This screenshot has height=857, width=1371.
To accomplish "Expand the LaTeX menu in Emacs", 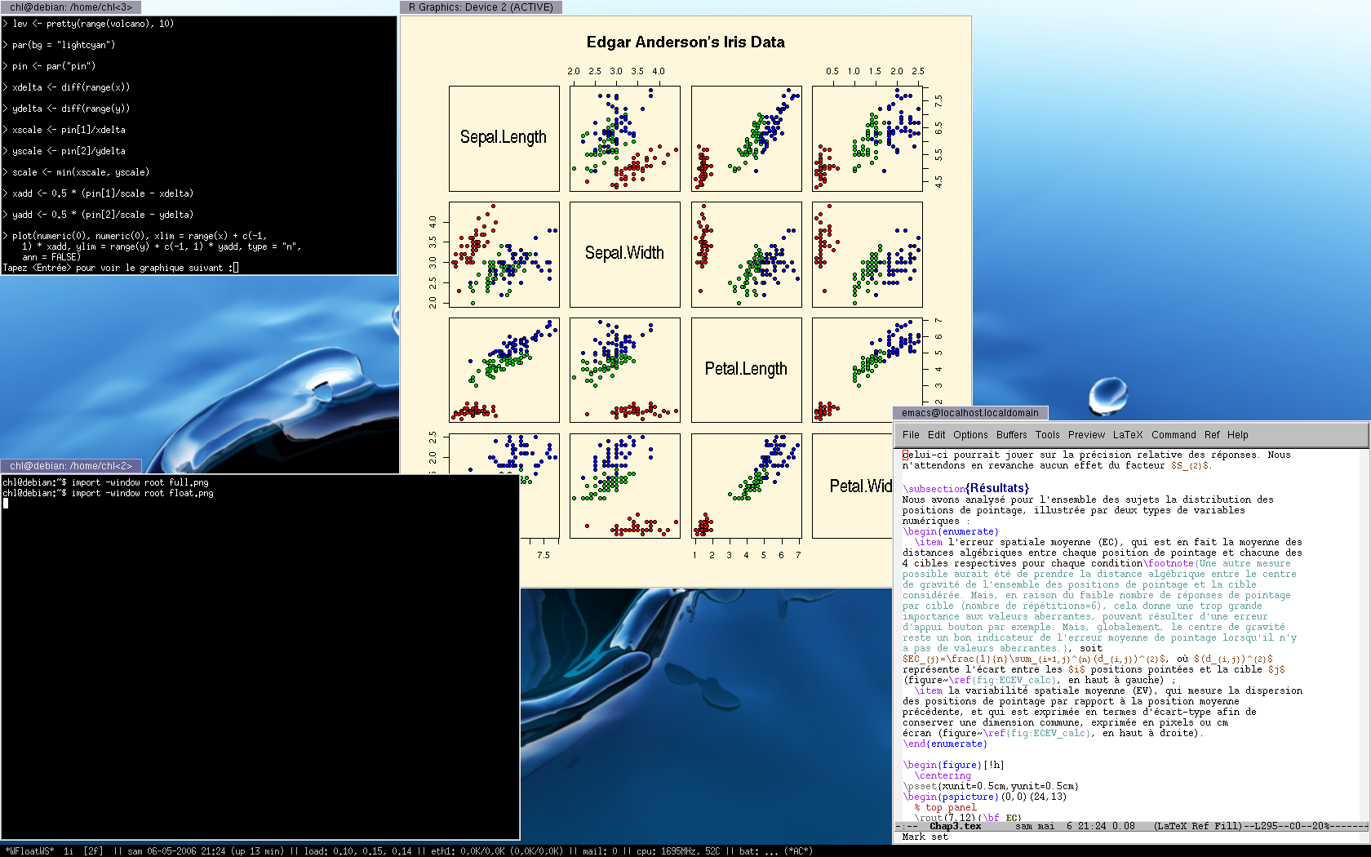I will [1128, 435].
